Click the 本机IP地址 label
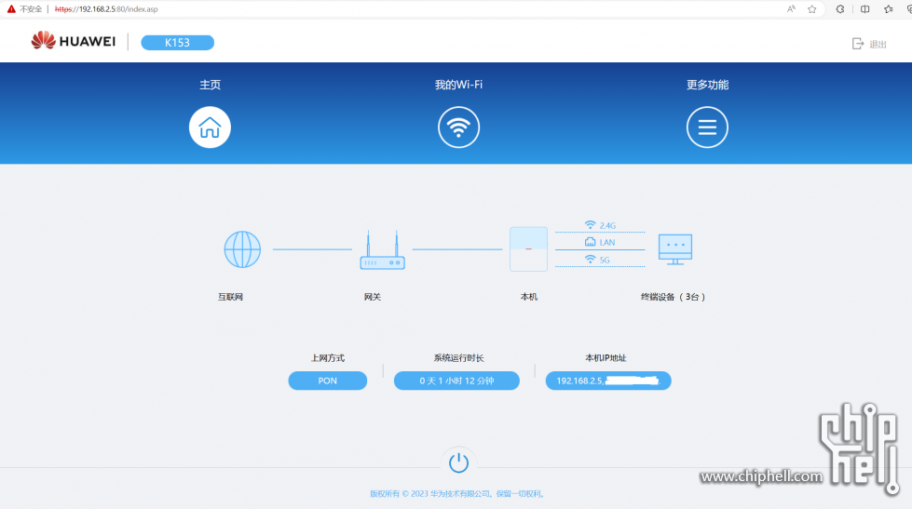 coord(606,358)
